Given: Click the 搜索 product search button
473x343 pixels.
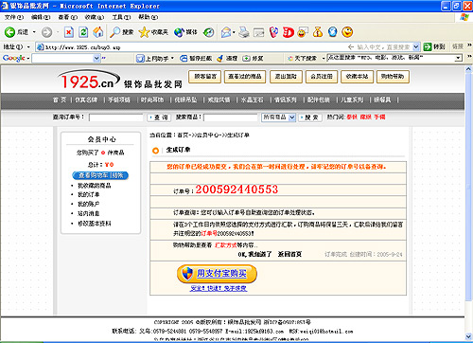Looking at the screenshot, I should click(309, 117).
